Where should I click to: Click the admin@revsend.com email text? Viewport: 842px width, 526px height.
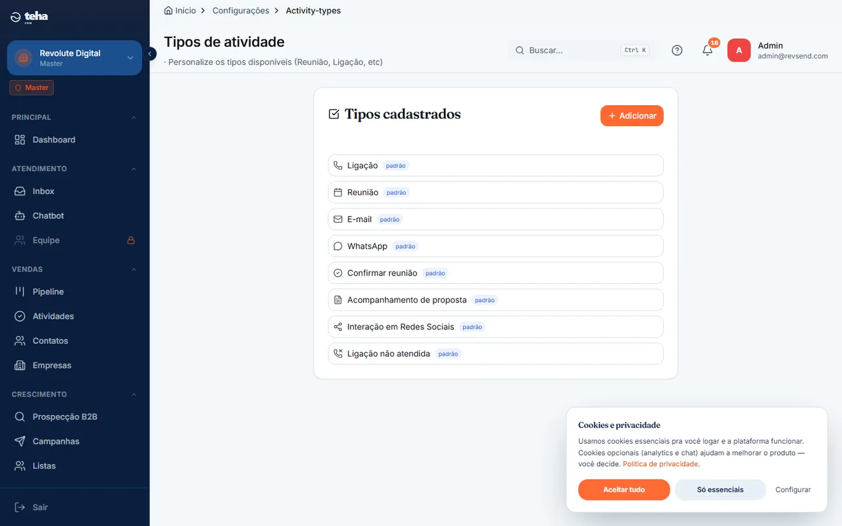click(x=793, y=57)
